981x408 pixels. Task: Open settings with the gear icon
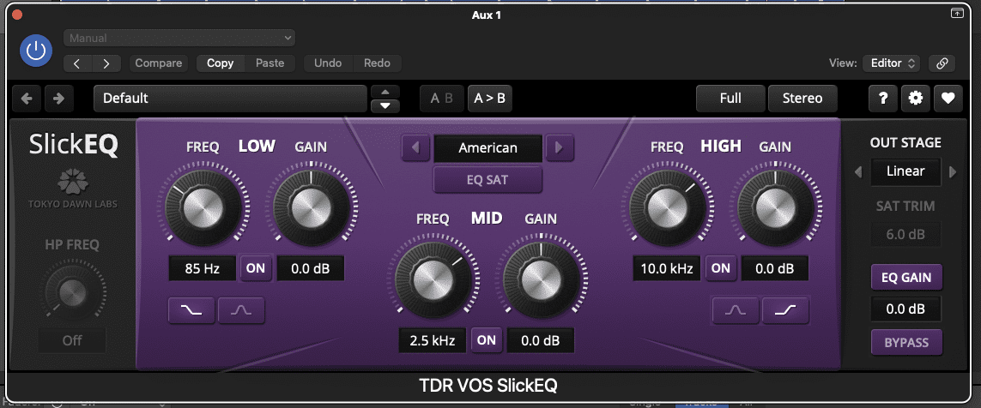pyautogui.click(x=915, y=98)
